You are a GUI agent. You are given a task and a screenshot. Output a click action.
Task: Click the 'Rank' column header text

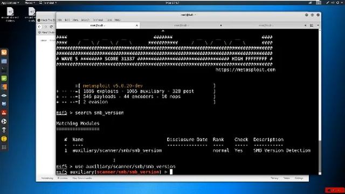tap(218, 140)
